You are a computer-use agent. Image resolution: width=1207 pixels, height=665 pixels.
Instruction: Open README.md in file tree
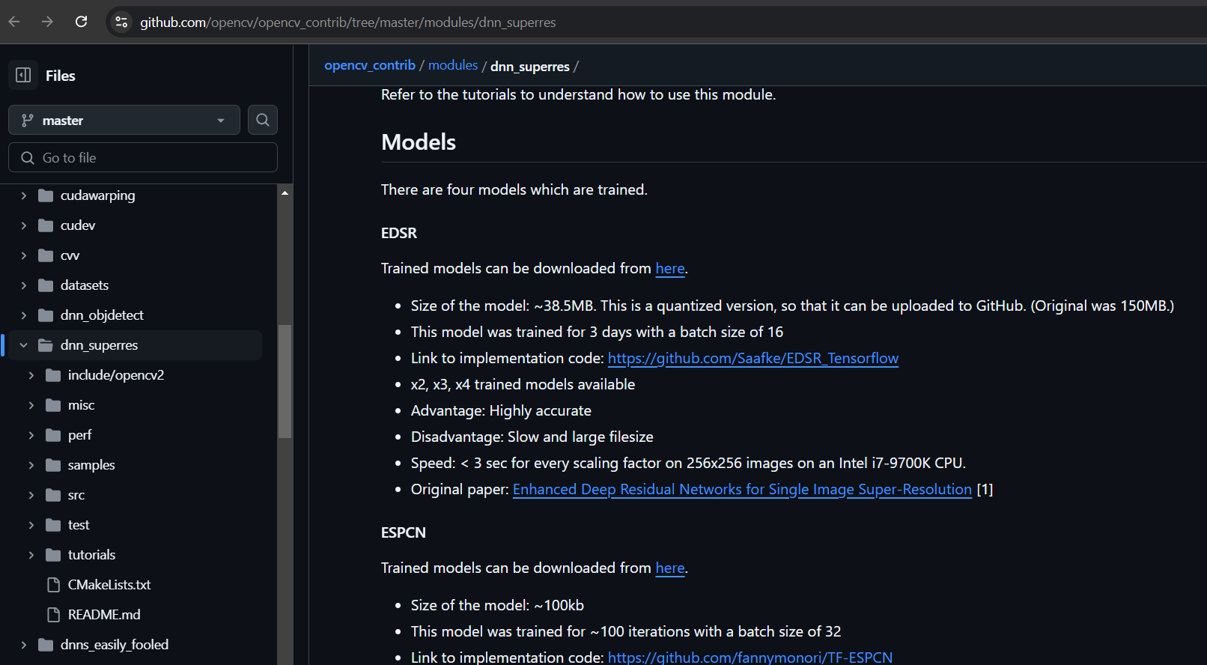(x=104, y=614)
